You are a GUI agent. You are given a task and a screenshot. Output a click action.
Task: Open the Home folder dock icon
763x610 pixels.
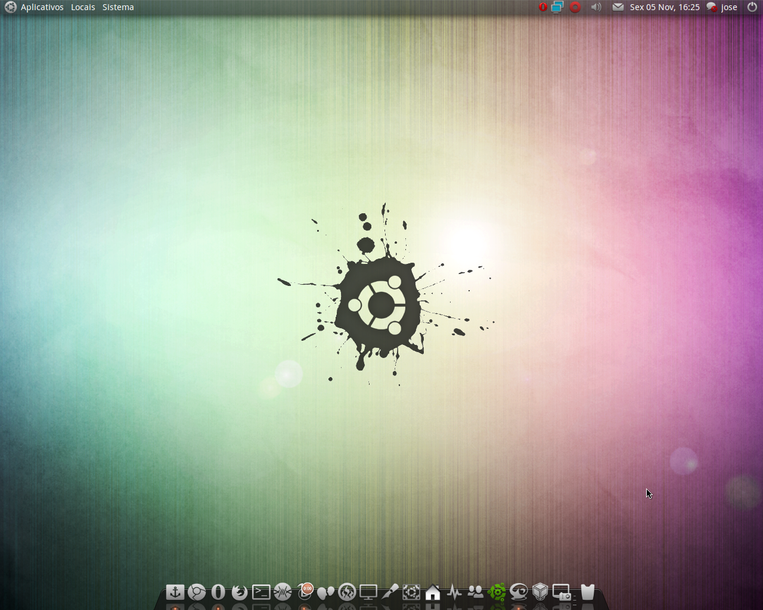(433, 593)
